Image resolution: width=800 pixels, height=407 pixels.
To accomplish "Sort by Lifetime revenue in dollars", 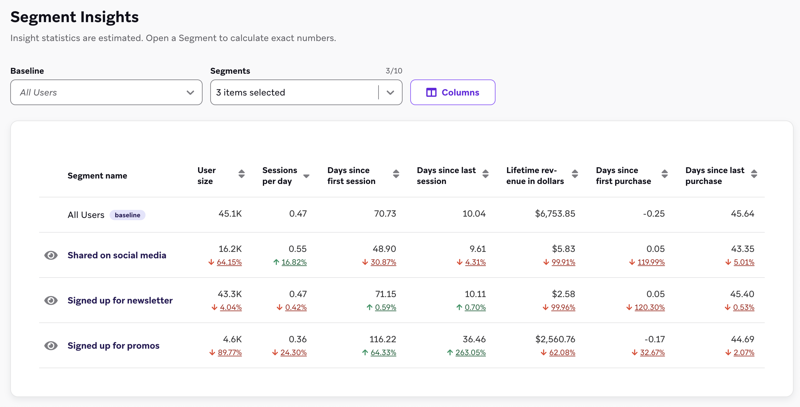I will pos(575,174).
